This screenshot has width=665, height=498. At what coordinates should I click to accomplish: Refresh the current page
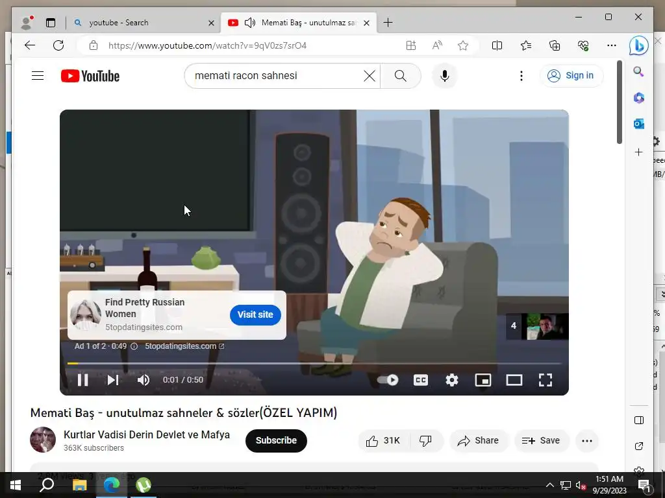(x=58, y=45)
